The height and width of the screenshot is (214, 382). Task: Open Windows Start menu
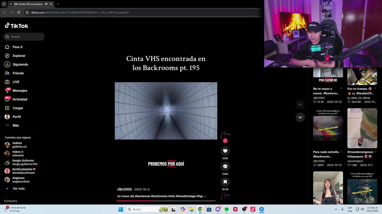pos(121,209)
